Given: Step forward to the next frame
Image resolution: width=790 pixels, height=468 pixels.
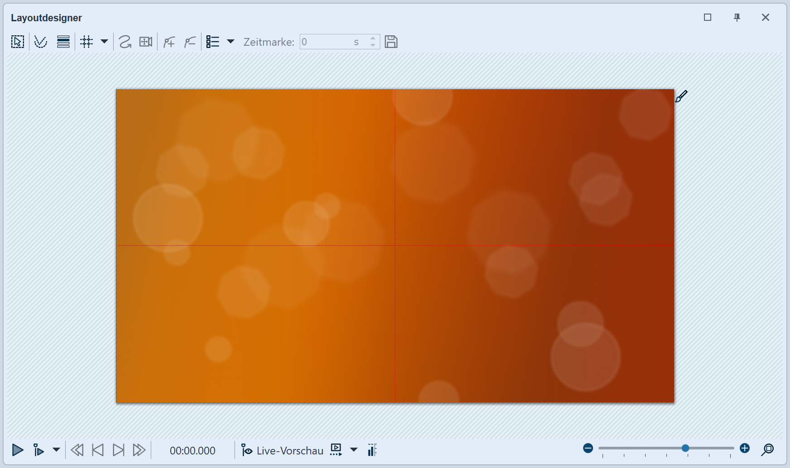Looking at the screenshot, I should 119,450.
